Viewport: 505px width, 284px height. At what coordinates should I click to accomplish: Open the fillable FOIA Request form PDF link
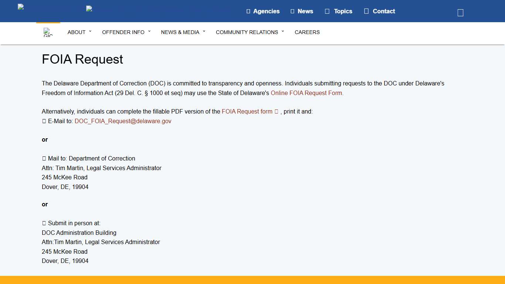coord(247,112)
